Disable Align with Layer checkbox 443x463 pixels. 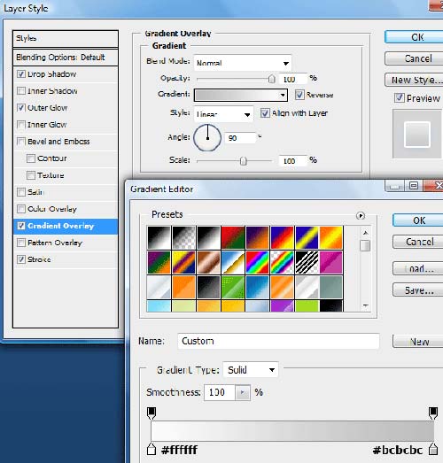click(x=265, y=113)
